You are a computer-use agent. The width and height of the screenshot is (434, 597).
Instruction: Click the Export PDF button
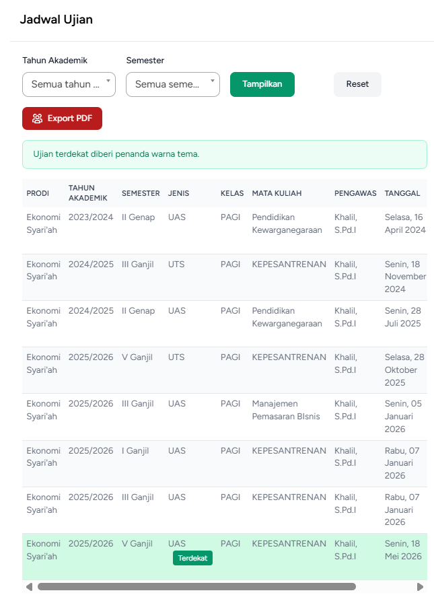[x=62, y=118]
